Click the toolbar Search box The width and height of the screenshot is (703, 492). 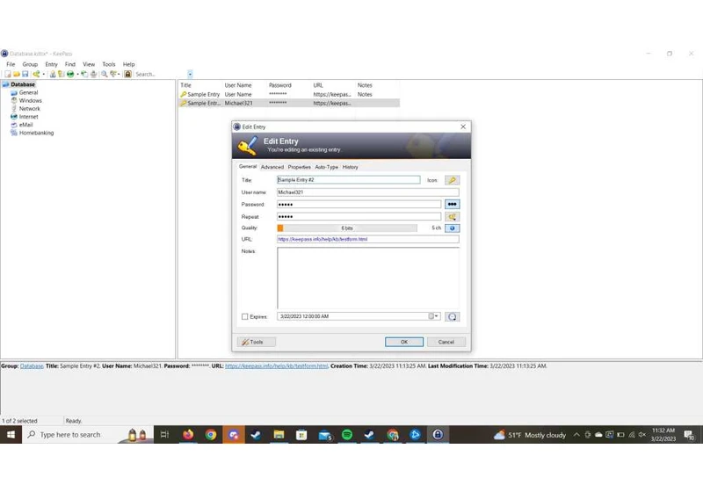tap(160, 75)
